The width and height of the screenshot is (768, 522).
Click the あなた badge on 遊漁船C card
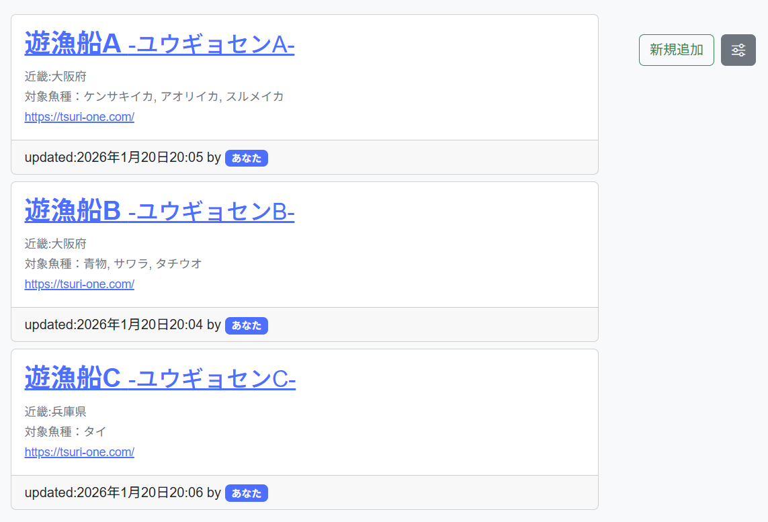(246, 492)
